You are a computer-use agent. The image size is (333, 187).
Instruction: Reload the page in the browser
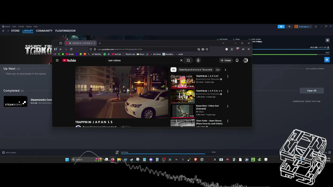point(71,49)
